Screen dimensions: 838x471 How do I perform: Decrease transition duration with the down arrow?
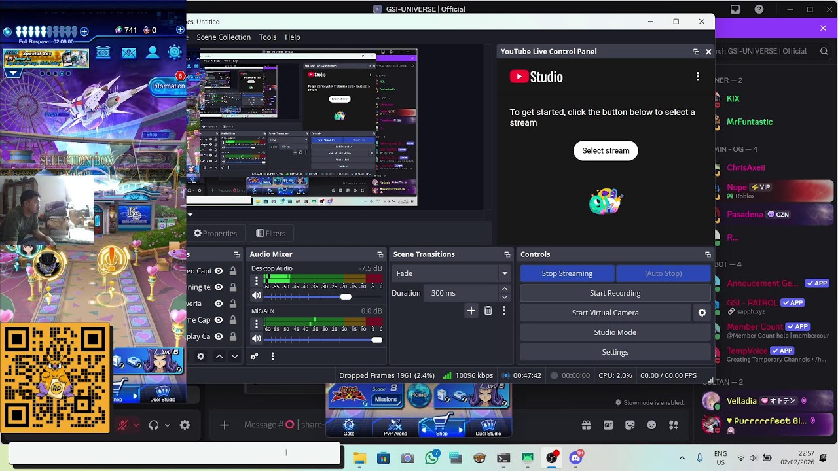(x=504, y=297)
